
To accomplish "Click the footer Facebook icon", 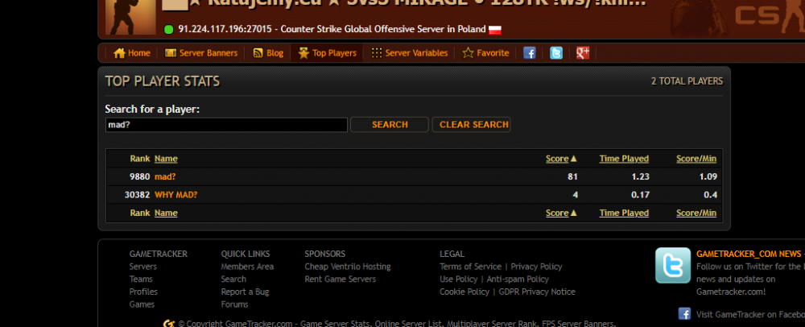I will pyautogui.click(x=684, y=313).
